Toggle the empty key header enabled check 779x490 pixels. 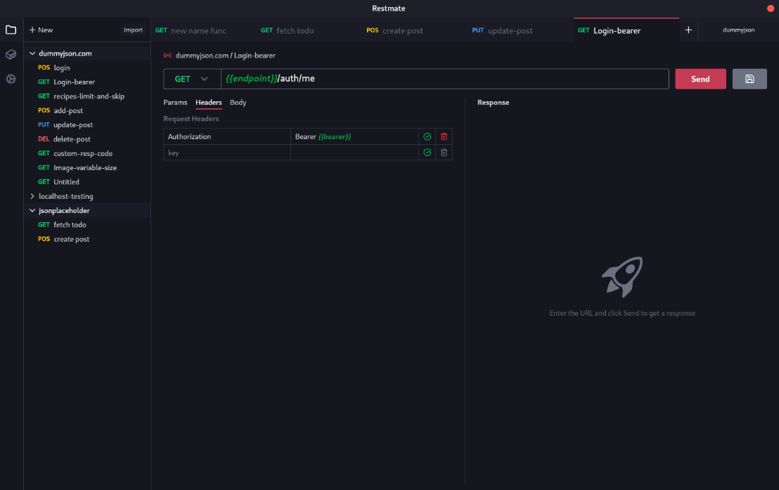coord(427,153)
